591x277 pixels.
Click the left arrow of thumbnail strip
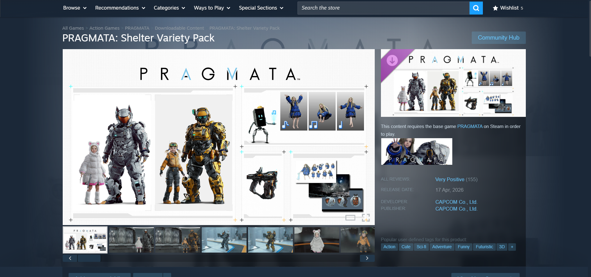[x=70, y=258]
